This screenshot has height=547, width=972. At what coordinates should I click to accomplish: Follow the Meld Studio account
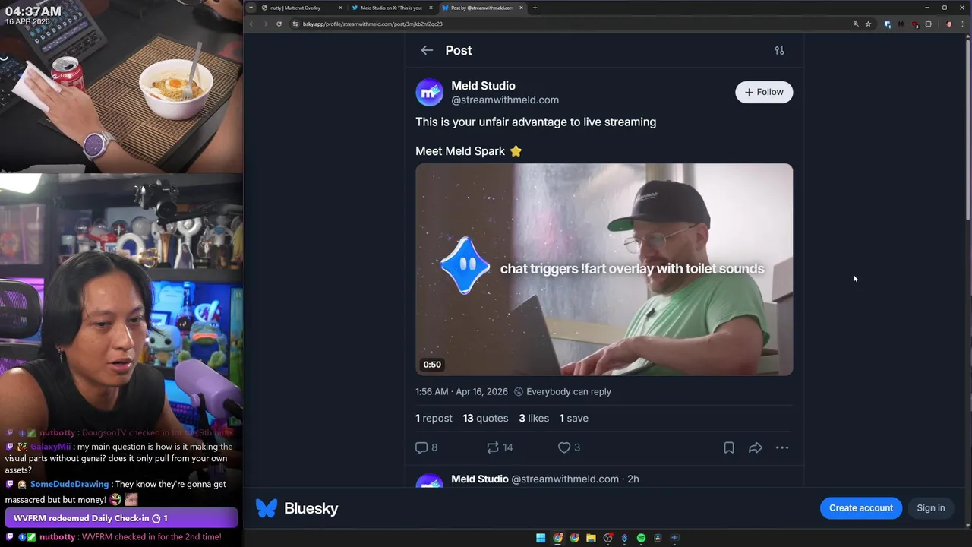coord(764,92)
